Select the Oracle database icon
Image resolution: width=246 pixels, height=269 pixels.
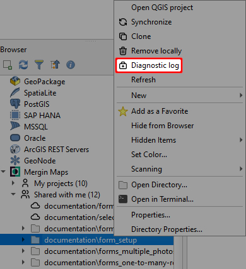click(x=15, y=138)
